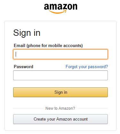Click the Sign in heading text
The width and height of the screenshot is (120, 134).
27,33
